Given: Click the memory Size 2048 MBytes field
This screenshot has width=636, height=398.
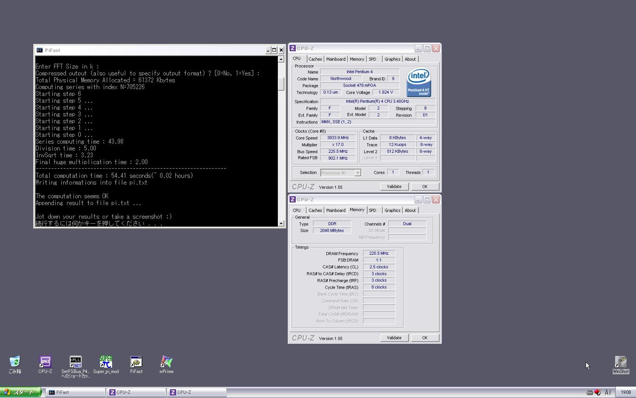Looking at the screenshot, I should [x=332, y=230].
